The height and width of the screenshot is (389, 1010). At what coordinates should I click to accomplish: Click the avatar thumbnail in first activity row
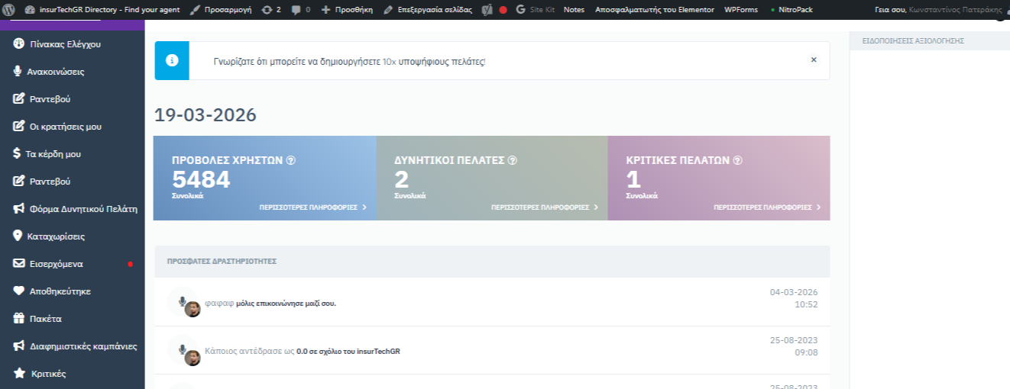point(193,309)
